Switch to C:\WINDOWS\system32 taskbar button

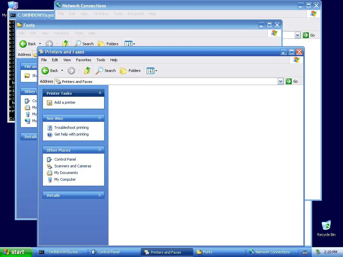62,252
